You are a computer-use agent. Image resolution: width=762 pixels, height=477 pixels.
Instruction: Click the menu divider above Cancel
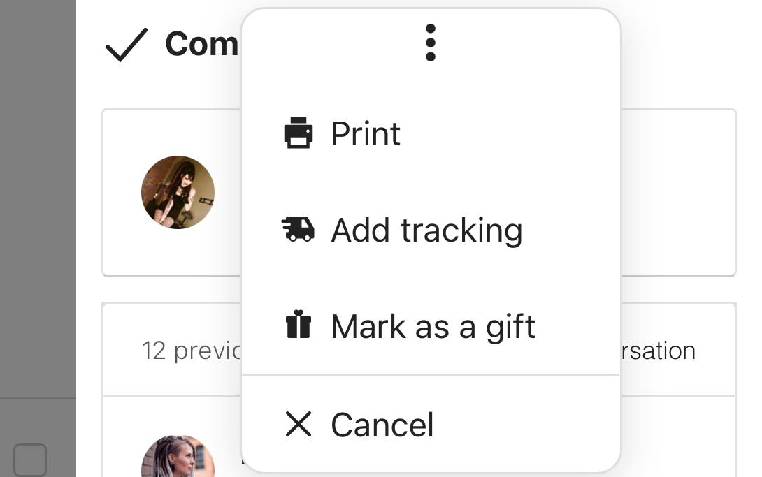point(431,374)
